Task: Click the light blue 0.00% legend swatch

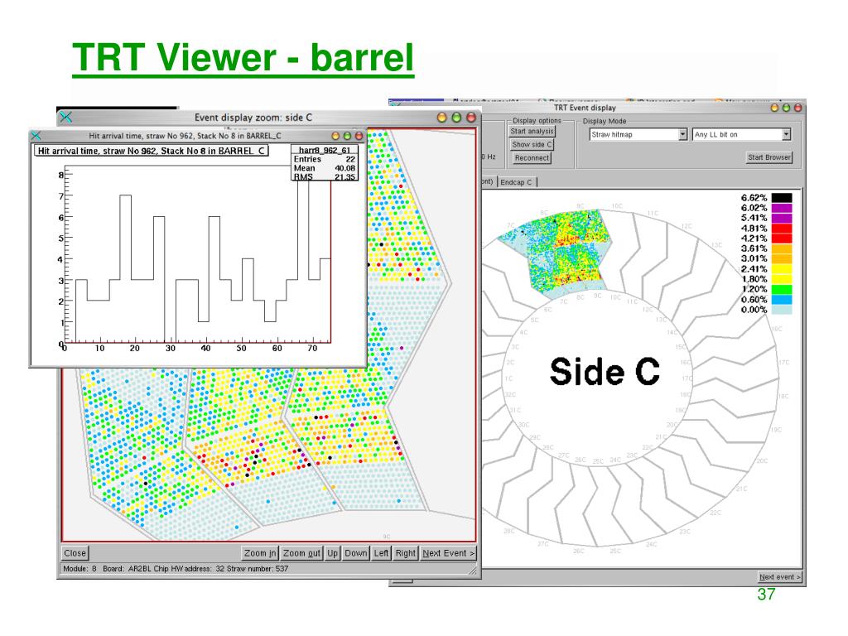Action: [782, 310]
